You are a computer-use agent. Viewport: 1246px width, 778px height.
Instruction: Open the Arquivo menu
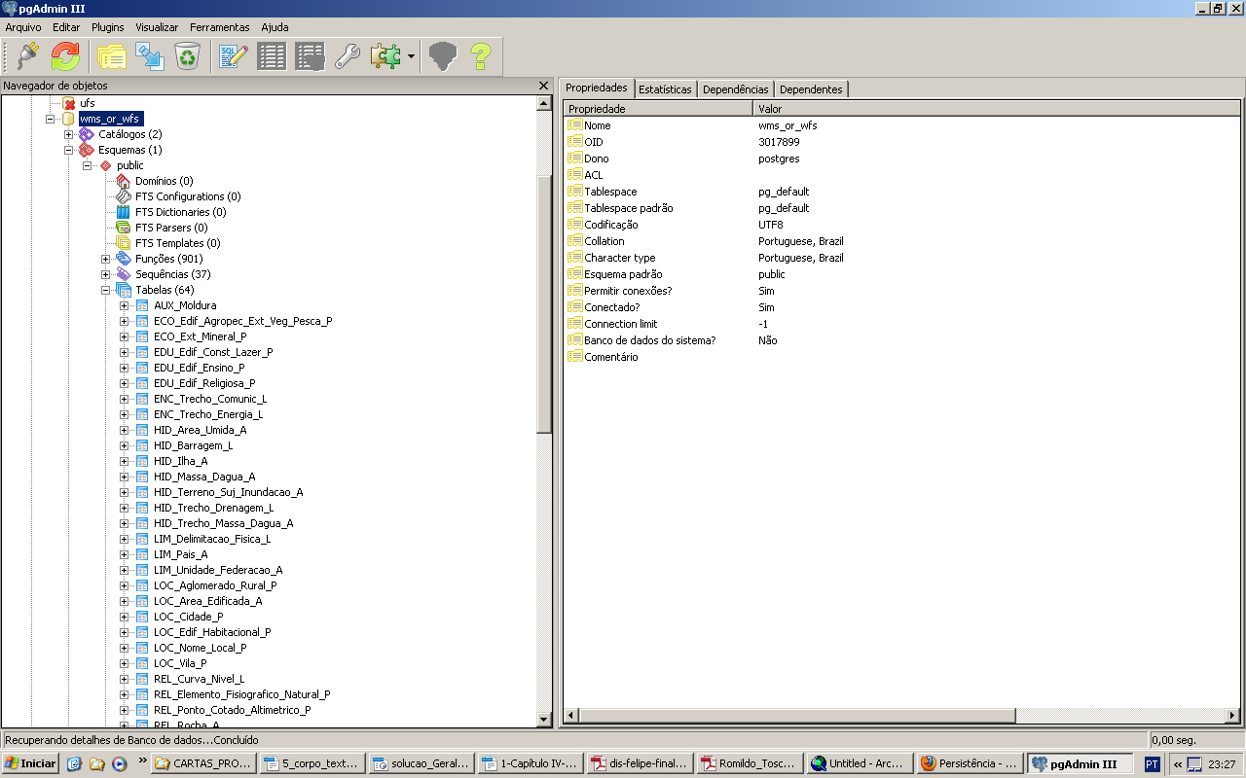click(23, 27)
